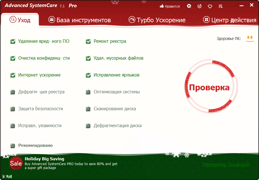Open the skin shirt icon
Viewport: 259px width, 180px height.
coord(210,6)
